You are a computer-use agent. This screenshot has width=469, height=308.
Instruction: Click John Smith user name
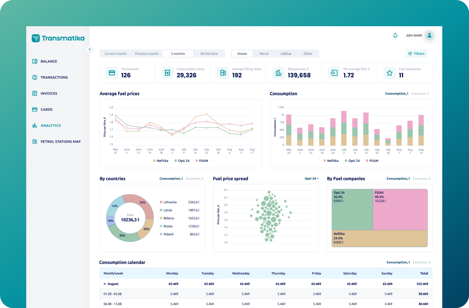[414, 35]
